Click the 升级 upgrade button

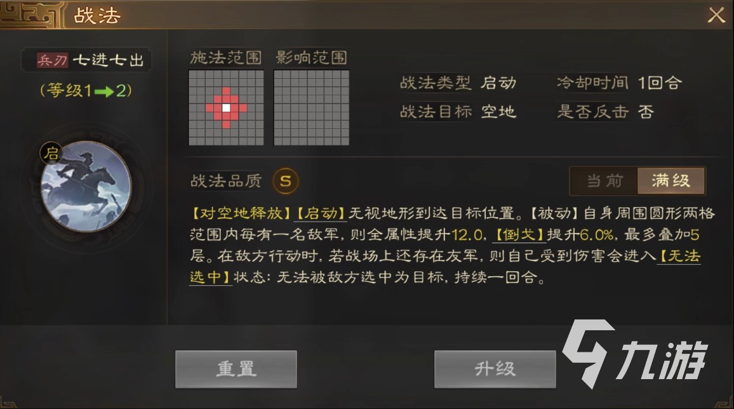coord(495,369)
